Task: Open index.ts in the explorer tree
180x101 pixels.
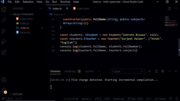Action: (x=24, y=28)
